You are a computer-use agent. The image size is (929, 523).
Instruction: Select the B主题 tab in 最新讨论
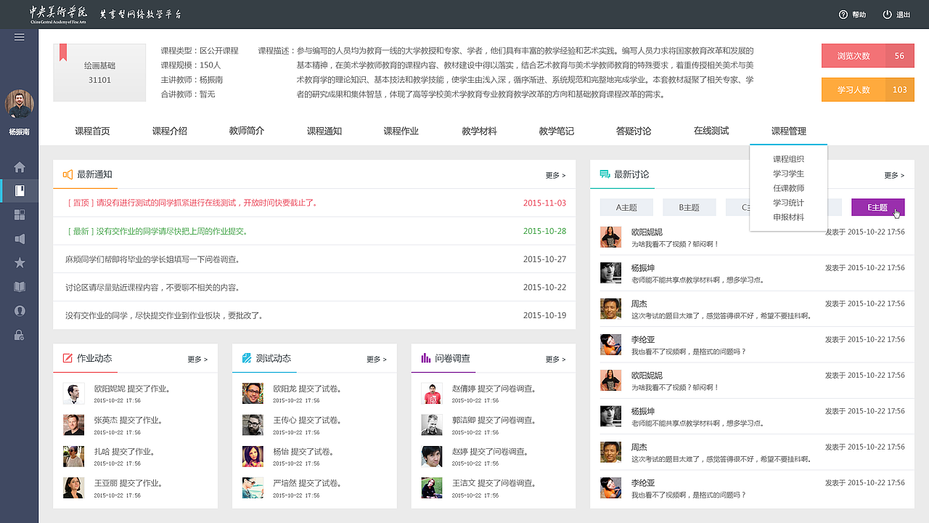tap(688, 207)
